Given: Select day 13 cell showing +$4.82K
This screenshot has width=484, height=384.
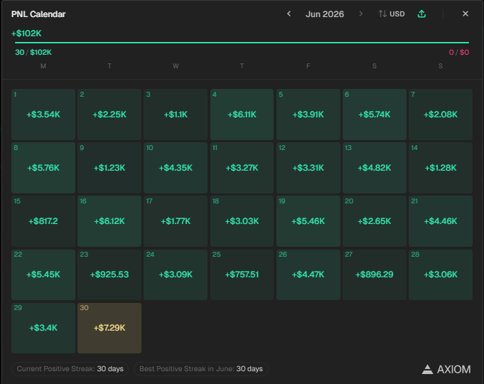Looking at the screenshot, I should point(375,168).
